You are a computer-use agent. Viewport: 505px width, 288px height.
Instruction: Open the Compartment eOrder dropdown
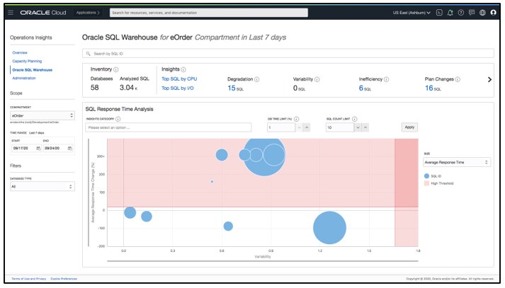click(x=42, y=115)
